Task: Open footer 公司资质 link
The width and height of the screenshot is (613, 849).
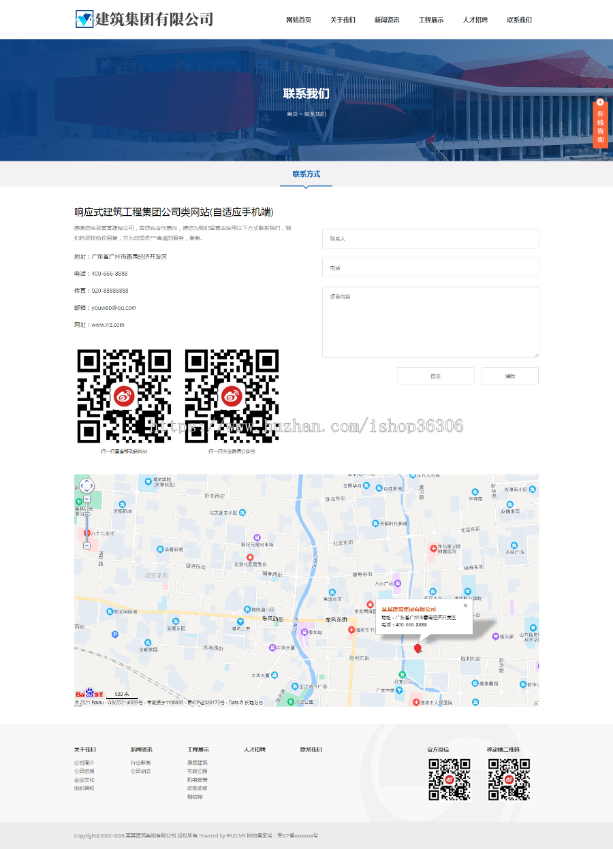Action: coord(84,771)
